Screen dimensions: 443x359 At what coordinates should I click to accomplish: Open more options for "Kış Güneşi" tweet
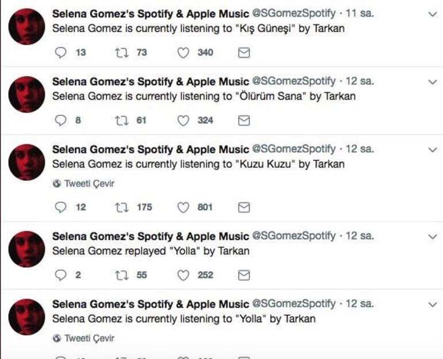pos(433,14)
